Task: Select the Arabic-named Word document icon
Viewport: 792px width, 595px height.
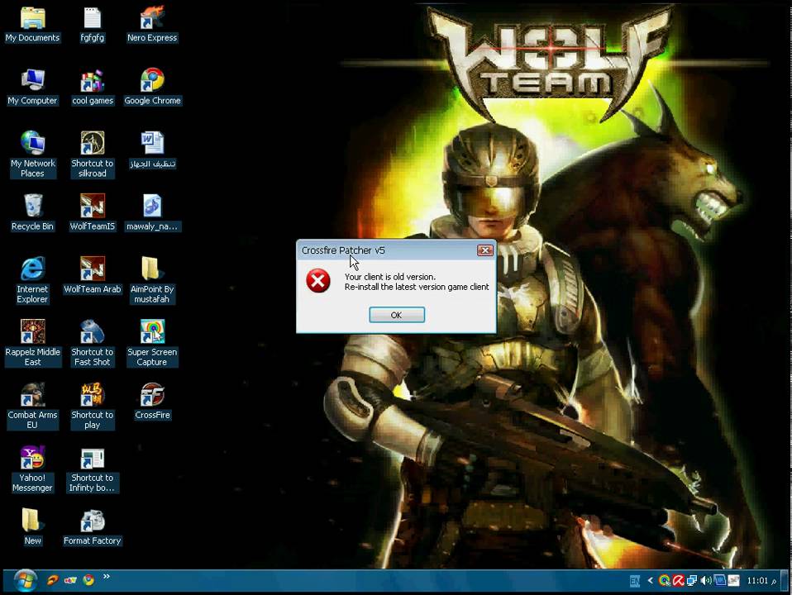Action: coord(152,150)
